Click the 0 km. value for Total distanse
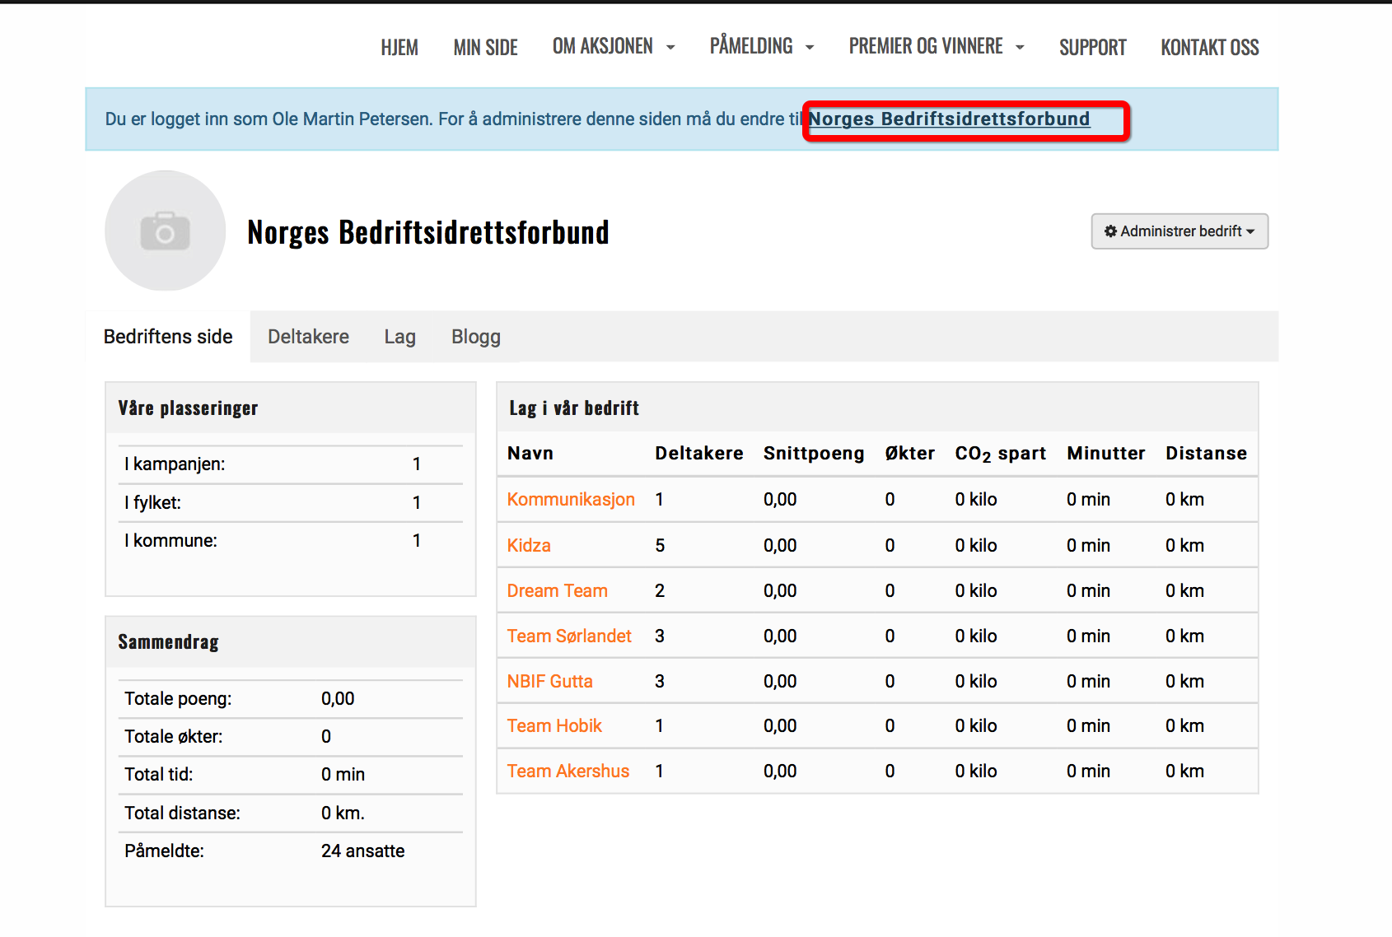The width and height of the screenshot is (1392, 937). tap(343, 813)
